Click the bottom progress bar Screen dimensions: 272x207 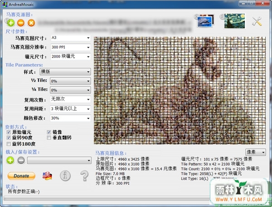pyautogui.click(x=107, y=198)
